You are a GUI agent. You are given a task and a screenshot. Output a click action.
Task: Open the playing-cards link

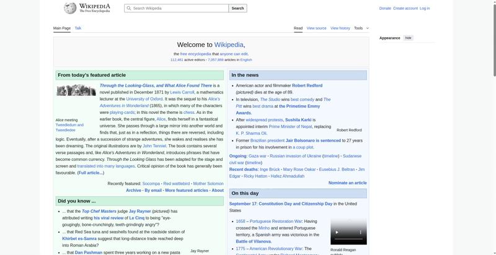click(x=122, y=113)
